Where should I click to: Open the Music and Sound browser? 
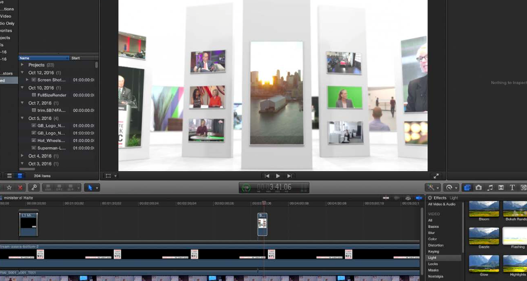click(x=490, y=188)
